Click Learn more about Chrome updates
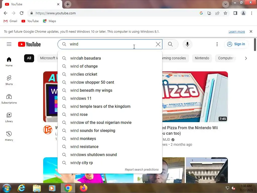The width and height of the screenshot is (257, 193). pyautogui.click(x=237, y=31)
